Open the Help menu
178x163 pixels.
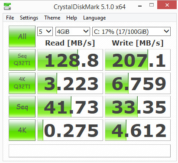[71, 18]
